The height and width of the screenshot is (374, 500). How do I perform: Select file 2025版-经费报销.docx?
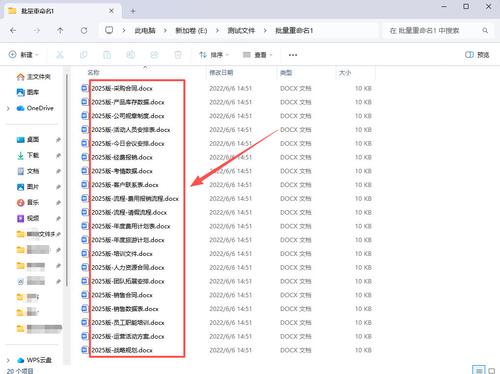tap(122, 157)
